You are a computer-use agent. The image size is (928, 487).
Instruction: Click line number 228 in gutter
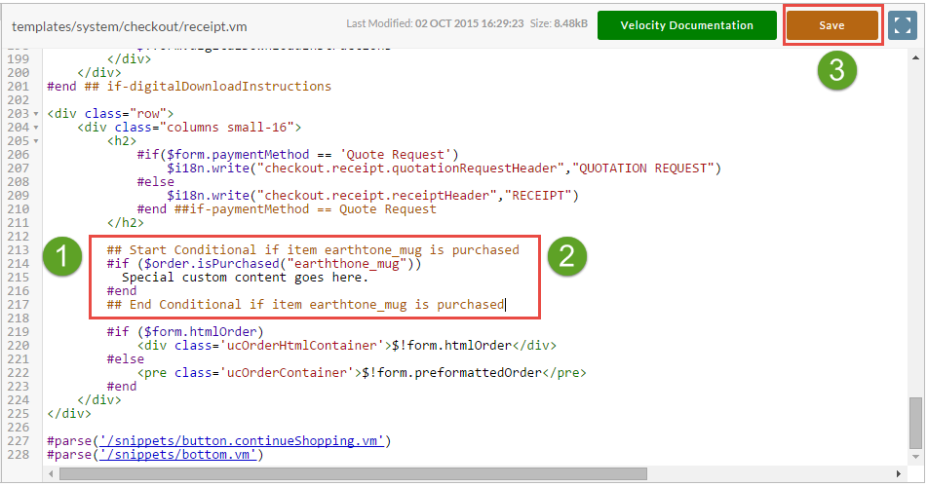click(18, 455)
